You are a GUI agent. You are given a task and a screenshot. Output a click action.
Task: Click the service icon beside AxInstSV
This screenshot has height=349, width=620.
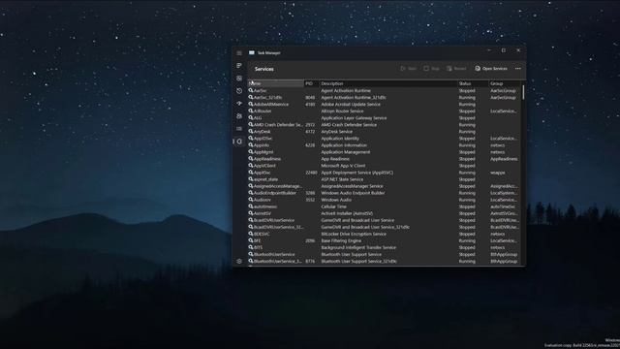(251, 213)
